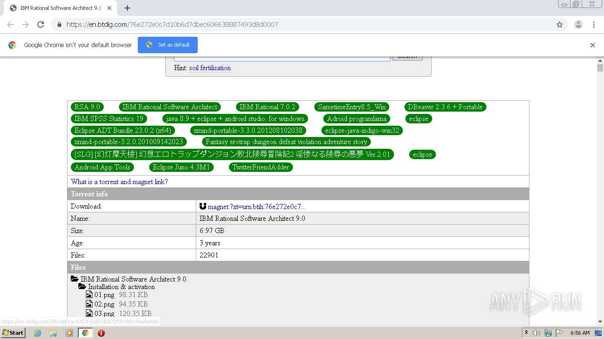Open IBM Rational Software Architect tag
This screenshot has height=339, width=604.
click(170, 107)
